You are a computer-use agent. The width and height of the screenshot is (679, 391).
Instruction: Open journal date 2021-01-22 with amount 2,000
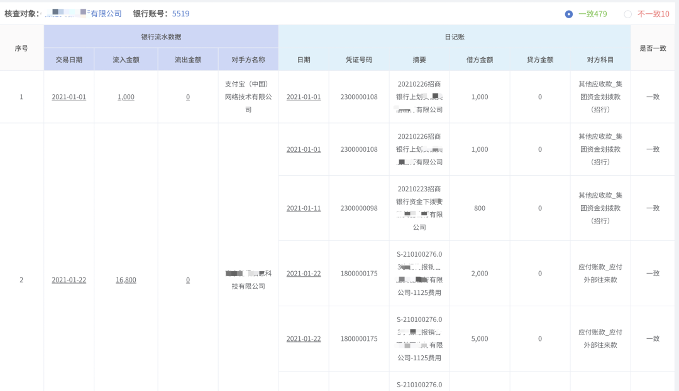tap(304, 274)
